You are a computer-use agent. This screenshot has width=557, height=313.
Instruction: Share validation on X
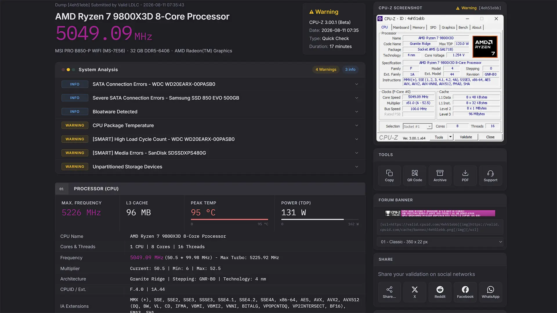415,292
